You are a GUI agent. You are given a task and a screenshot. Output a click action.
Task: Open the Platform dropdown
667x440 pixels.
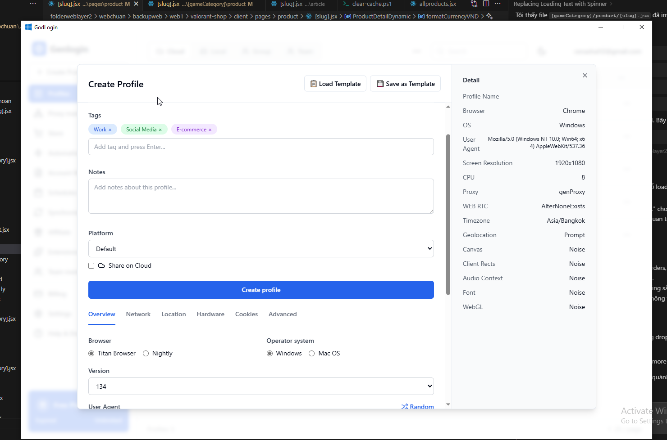(261, 249)
